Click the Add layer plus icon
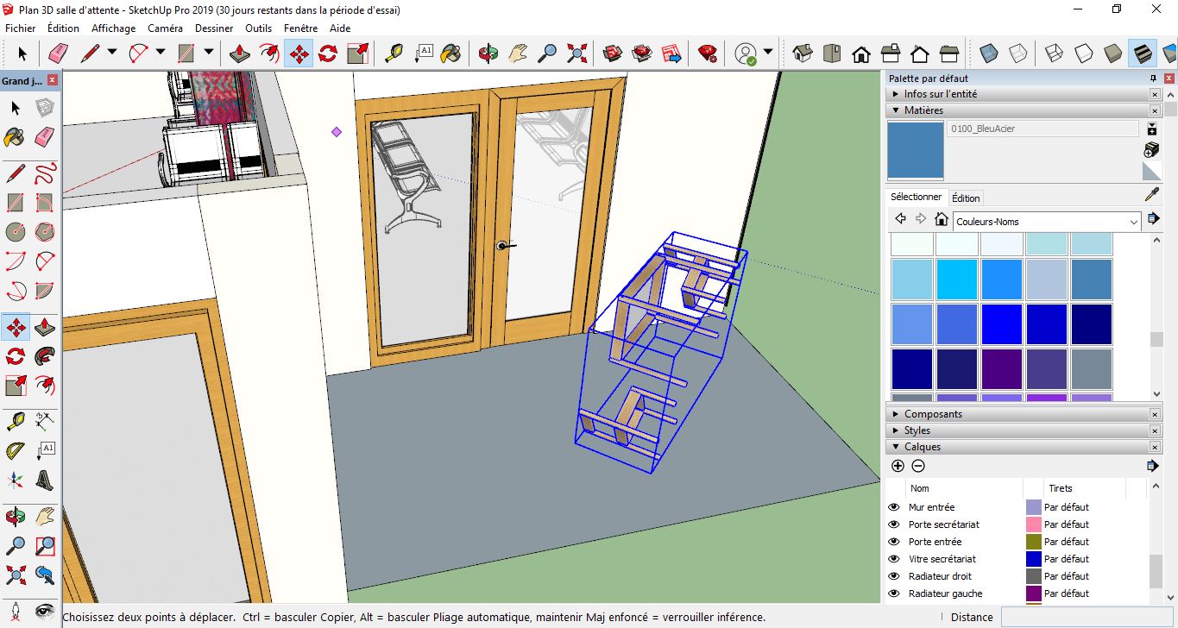Viewport: 1178px width, 628px height. [898, 466]
